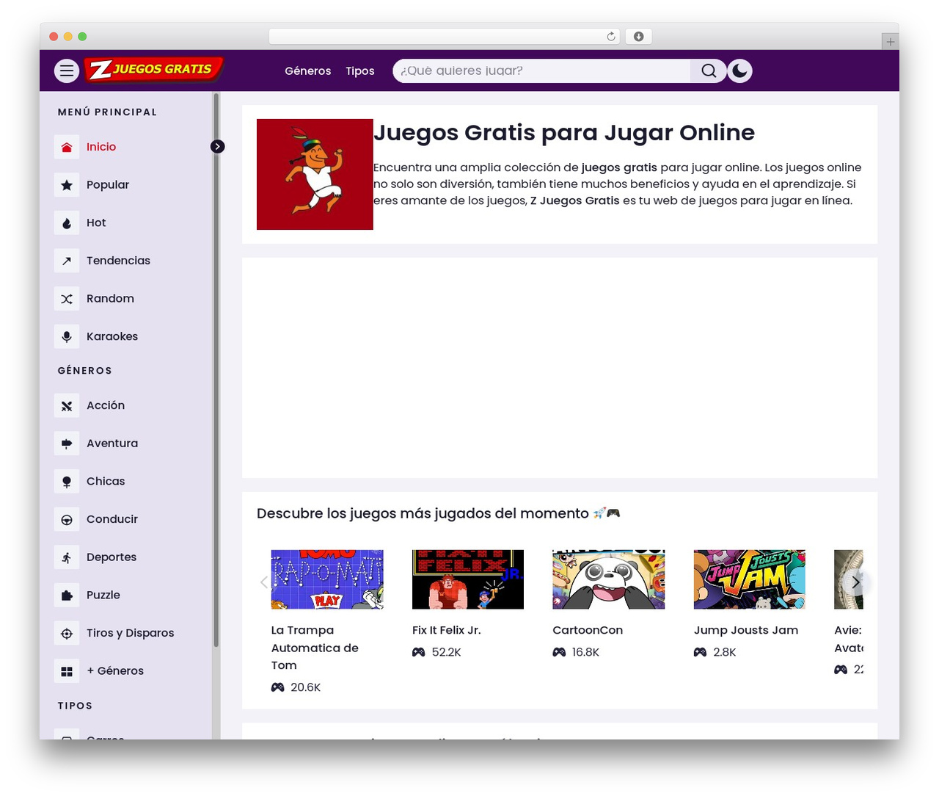Screen dimensions: 939x796
Task: Click Fix It Felix Jr. title
Action: [x=447, y=631]
